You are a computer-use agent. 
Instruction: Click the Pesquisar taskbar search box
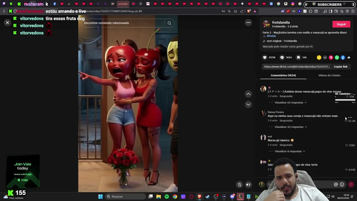[126, 197]
